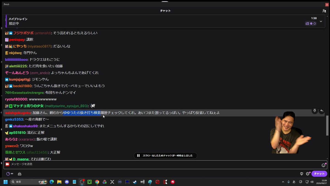Click username ap551810 in chat
330x186 pixels.
17,133
